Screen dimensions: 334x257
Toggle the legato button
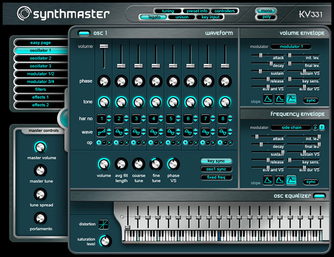[154, 17]
